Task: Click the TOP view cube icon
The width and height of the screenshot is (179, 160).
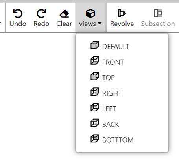Action: pos(95,76)
